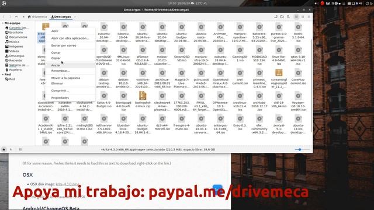Image resolution: width=374 pixels, height=210 pixels.
Task: Open Música in the sidebar
Action: click(x=12, y=41)
